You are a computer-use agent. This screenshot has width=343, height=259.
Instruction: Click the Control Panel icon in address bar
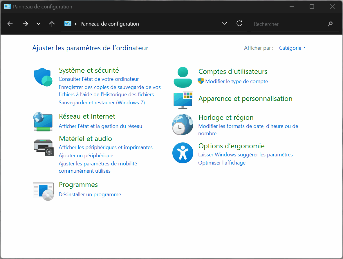[x=68, y=24]
